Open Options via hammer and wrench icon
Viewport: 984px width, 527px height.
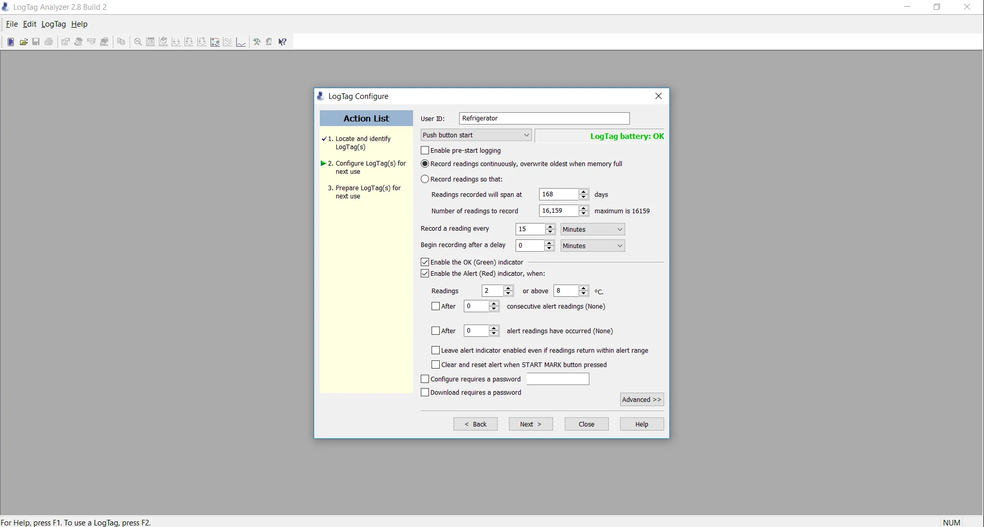tap(257, 42)
